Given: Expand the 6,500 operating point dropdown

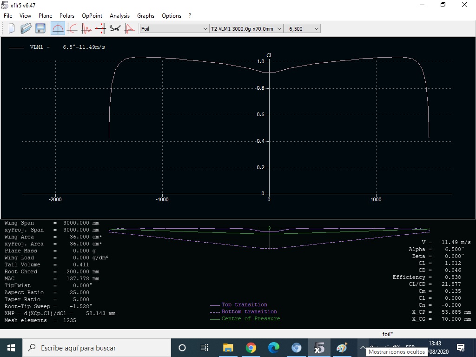Looking at the screenshot, I should tap(303, 29).
